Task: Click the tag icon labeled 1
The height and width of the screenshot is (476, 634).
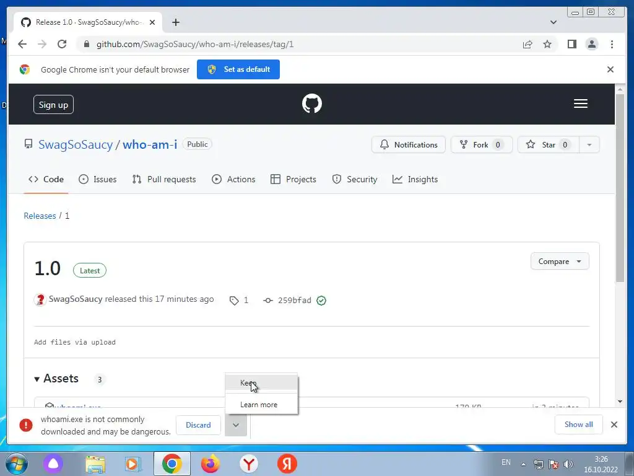Action: click(233, 301)
